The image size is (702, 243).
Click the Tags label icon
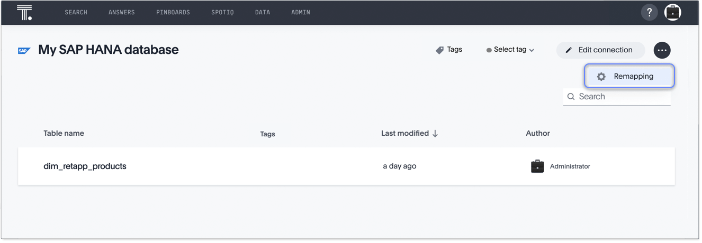[x=439, y=50]
